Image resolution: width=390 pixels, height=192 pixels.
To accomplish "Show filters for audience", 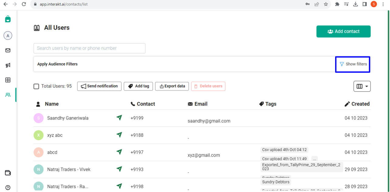I will tap(353, 64).
